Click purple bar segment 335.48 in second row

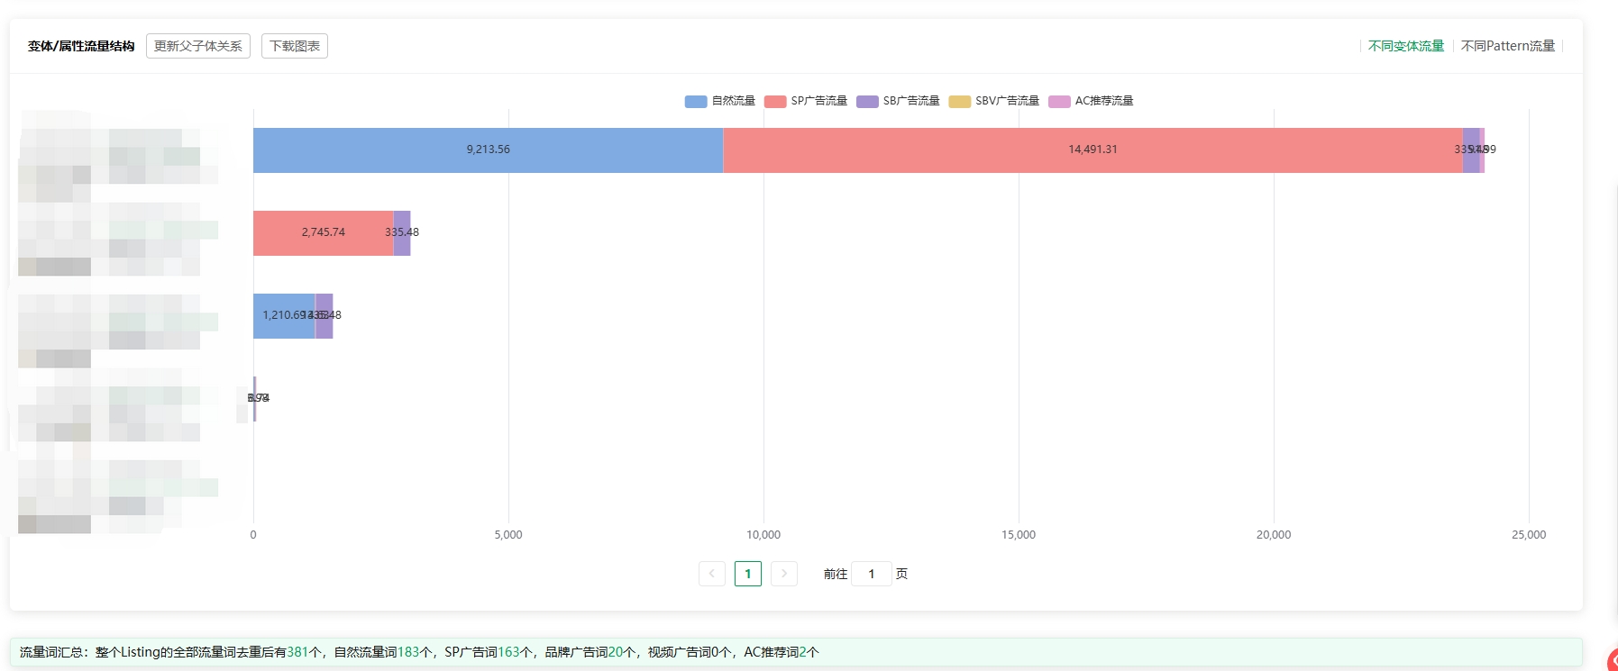pos(402,232)
